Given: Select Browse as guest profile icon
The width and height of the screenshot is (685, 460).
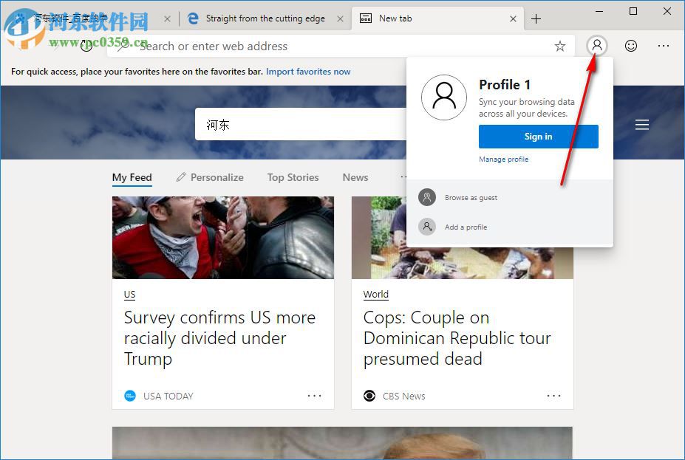Looking at the screenshot, I should (427, 197).
